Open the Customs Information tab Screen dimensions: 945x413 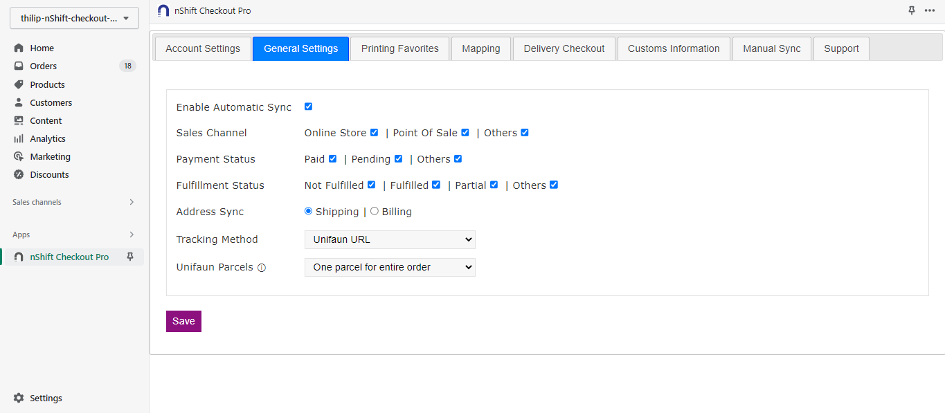[x=674, y=48]
